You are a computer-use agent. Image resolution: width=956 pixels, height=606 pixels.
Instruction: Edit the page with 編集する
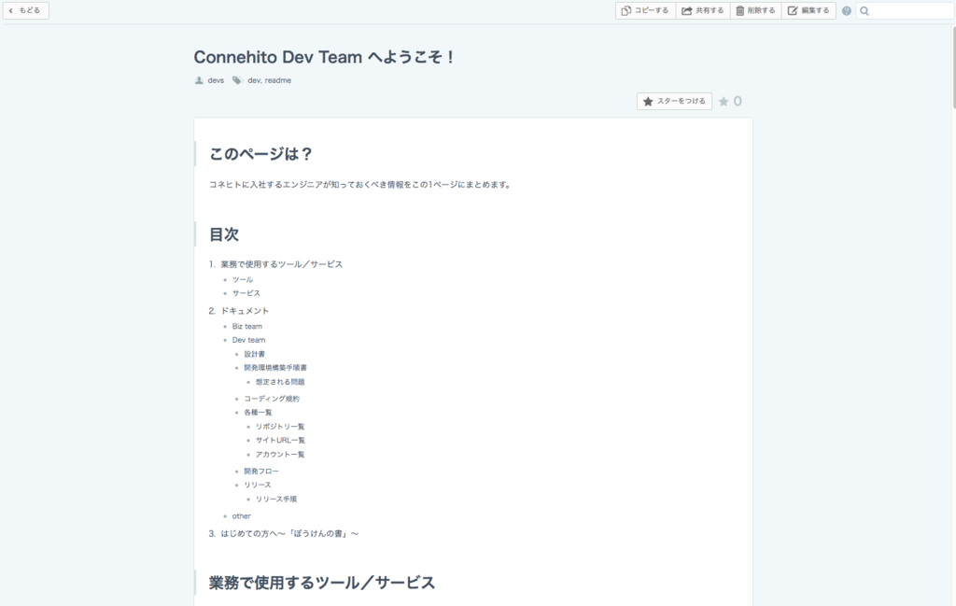click(808, 10)
